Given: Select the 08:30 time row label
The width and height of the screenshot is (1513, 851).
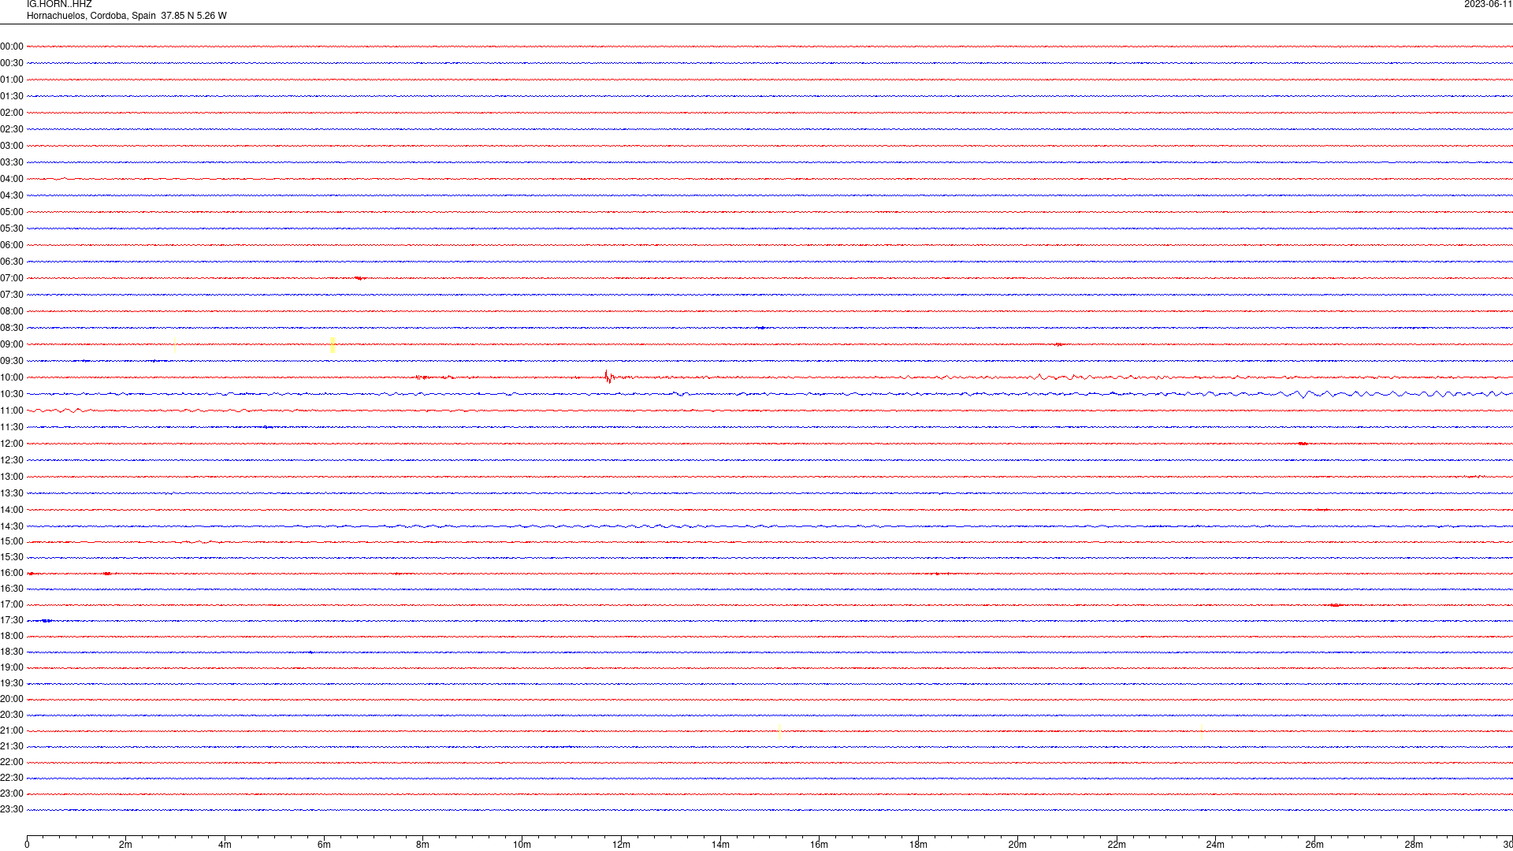Looking at the screenshot, I should pyautogui.click(x=12, y=328).
